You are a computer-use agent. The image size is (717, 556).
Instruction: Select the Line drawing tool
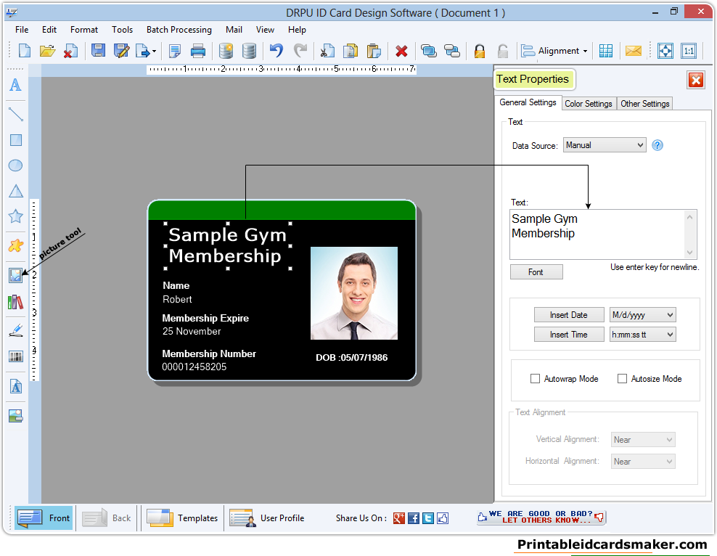(x=16, y=114)
